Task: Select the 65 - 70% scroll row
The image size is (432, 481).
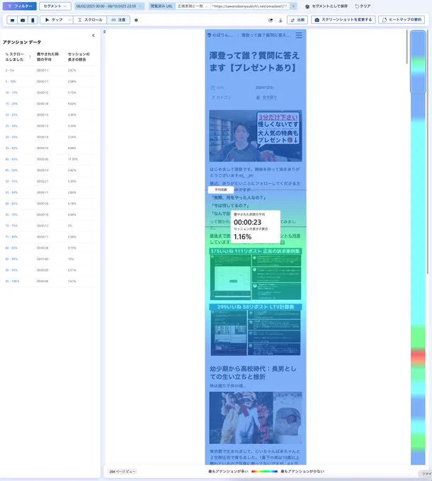Action: click(49, 215)
